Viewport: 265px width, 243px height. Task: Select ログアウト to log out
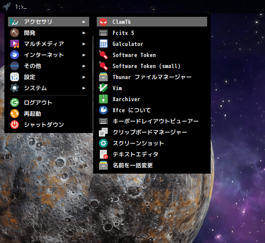tap(49, 103)
